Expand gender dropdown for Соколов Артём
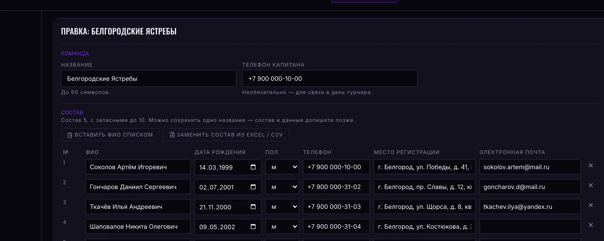Image resolution: width=604 pixels, height=241 pixels. coord(282,167)
